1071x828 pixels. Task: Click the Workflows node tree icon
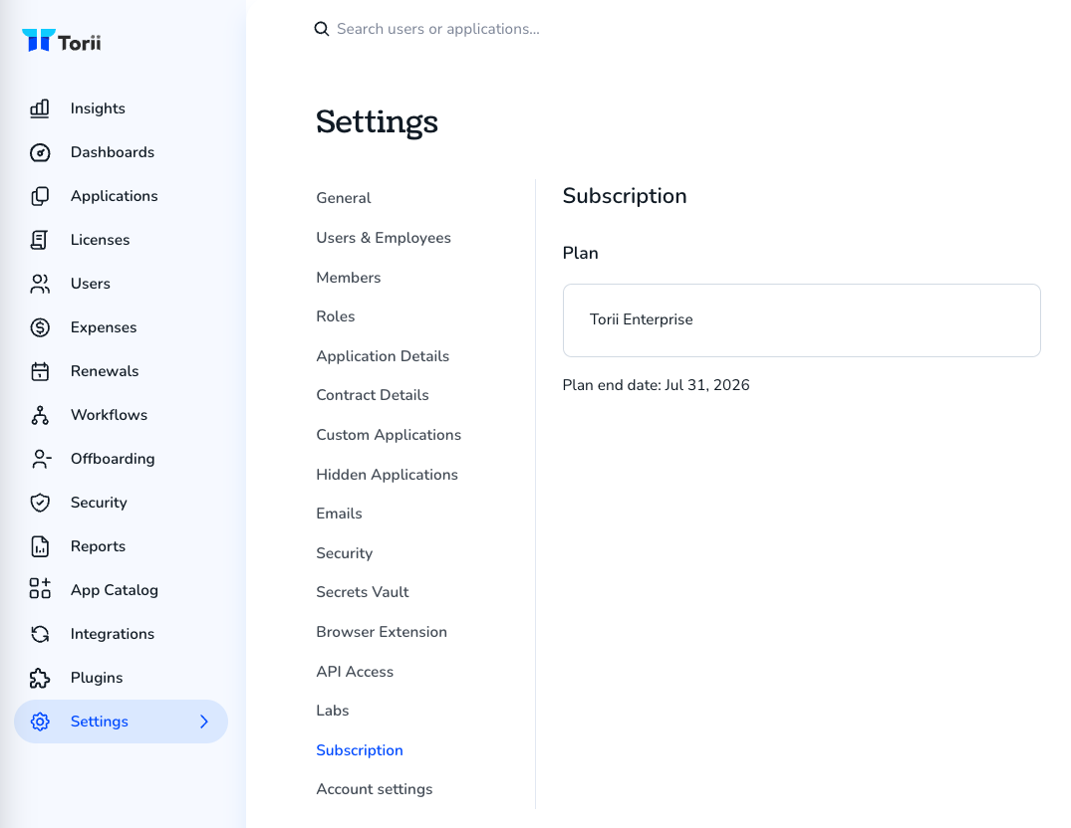(40, 415)
